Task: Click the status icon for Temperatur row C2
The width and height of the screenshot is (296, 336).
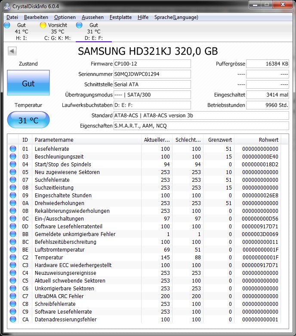Action: (13, 257)
